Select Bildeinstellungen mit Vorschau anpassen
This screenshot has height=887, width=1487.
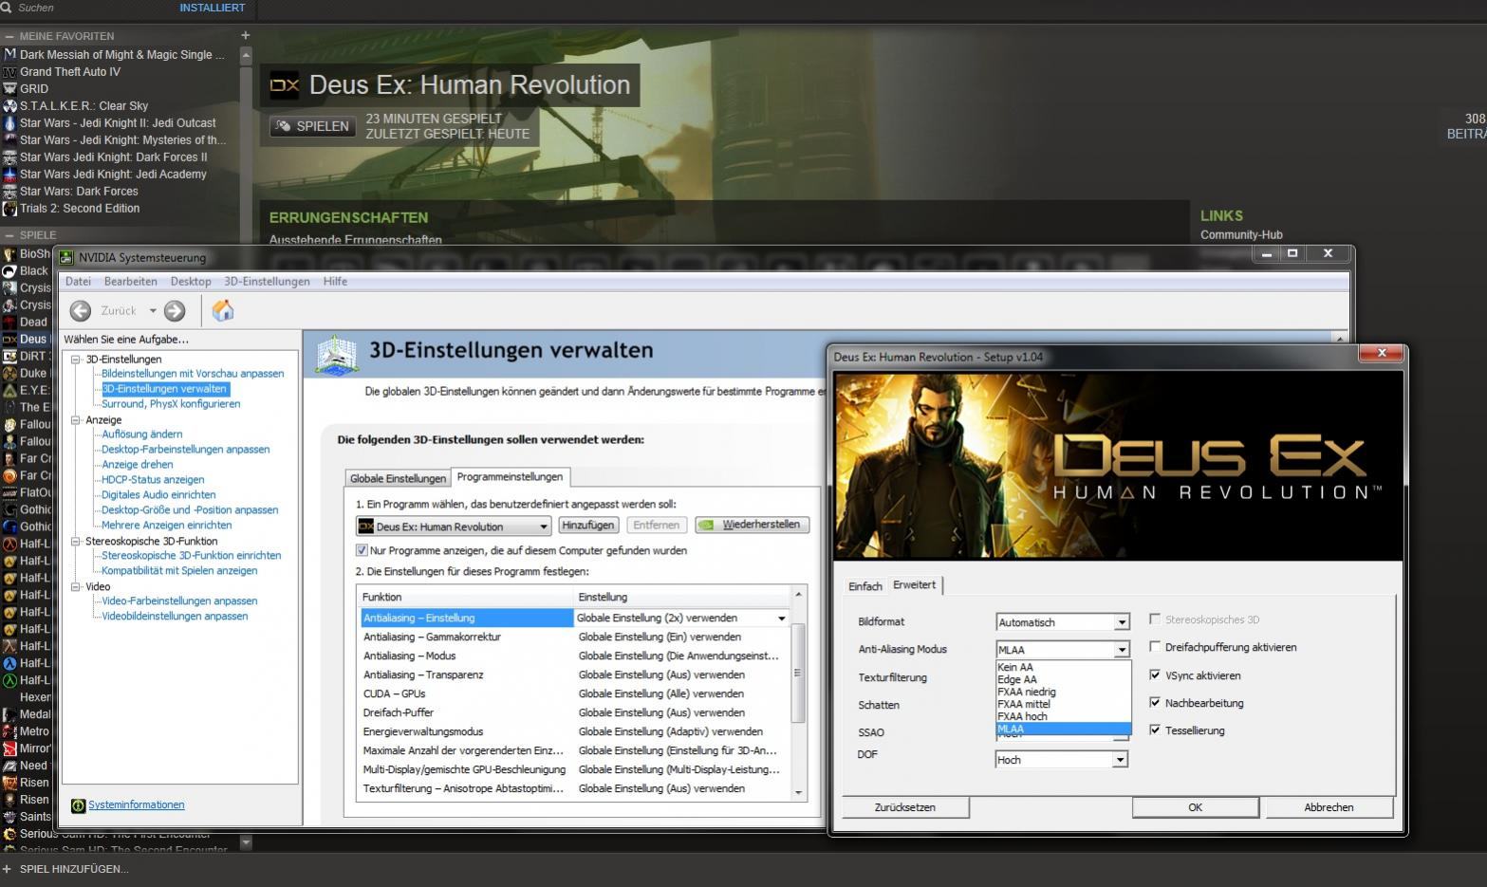tap(193, 373)
